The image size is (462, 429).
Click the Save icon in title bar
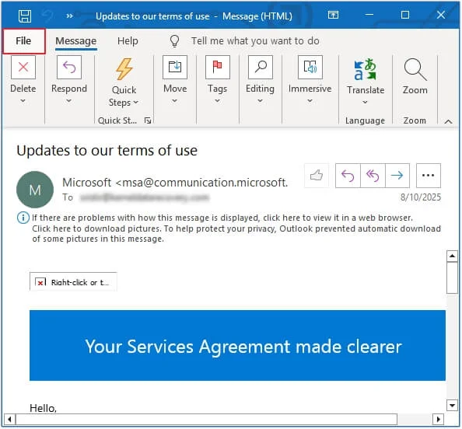click(x=25, y=16)
